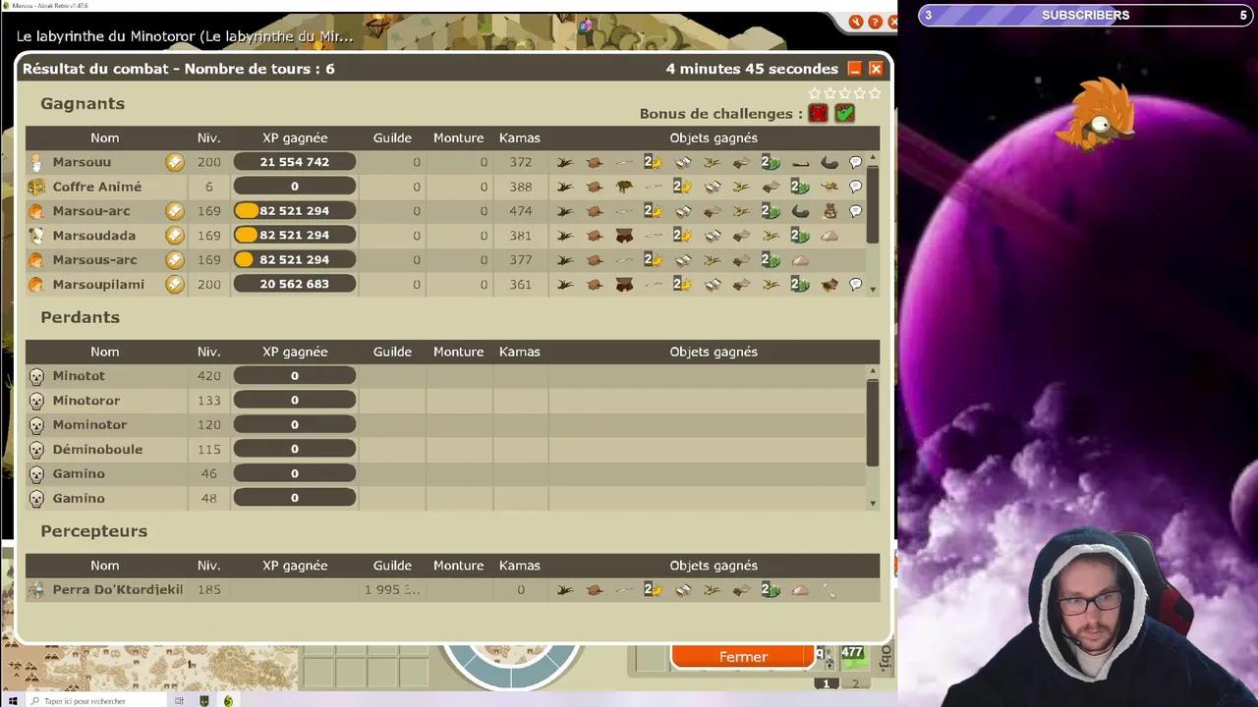Minimize the combat result panel
The height and width of the screenshot is (707, 1258).
pyautogui.click(x=854, y=69)
